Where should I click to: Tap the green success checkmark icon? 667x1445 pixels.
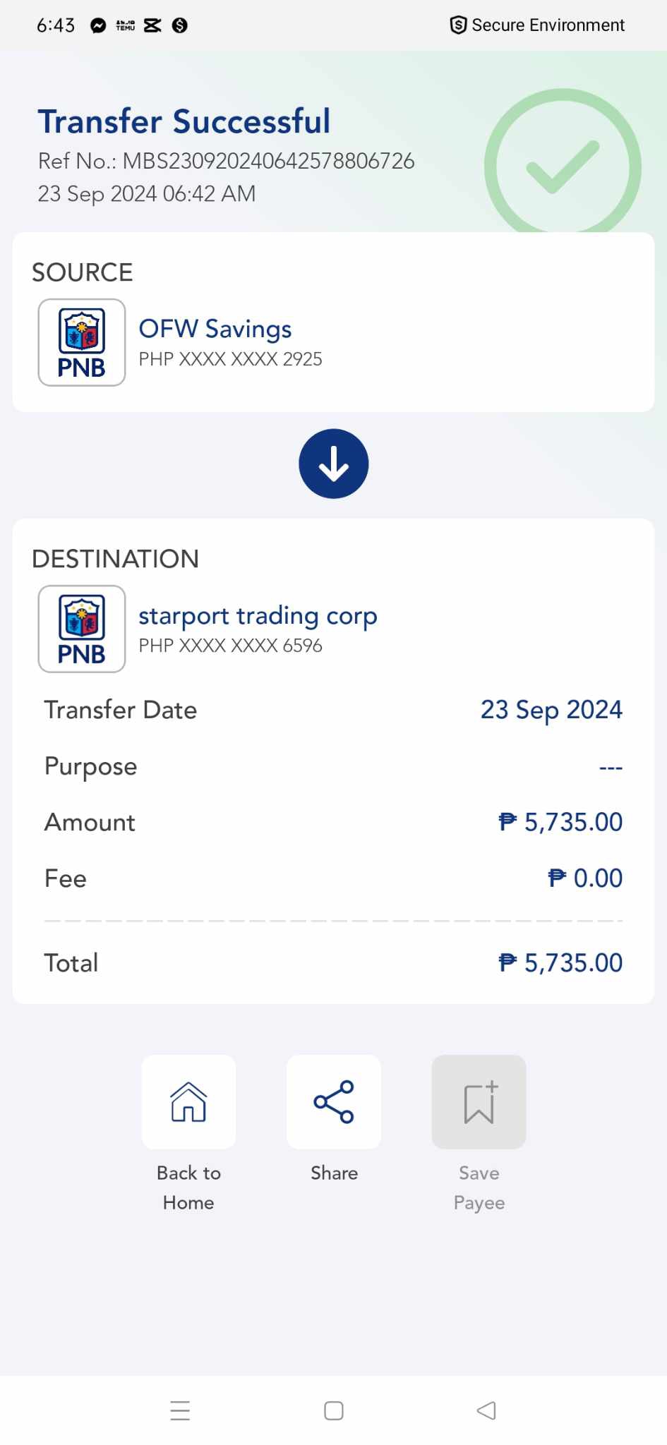(563, 167)
